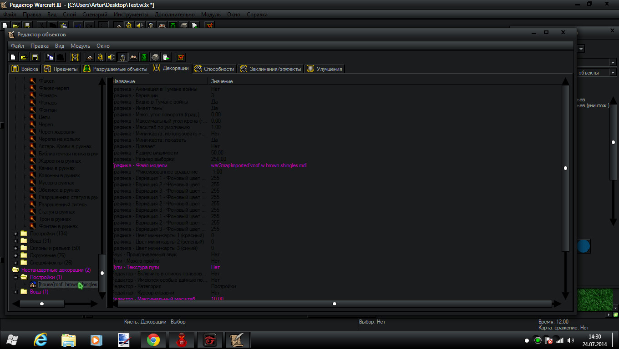Select [house]roof_brown_shingles tree item
Screen dimensions: 619x349
pyautogui.click(x=68, y=284)
